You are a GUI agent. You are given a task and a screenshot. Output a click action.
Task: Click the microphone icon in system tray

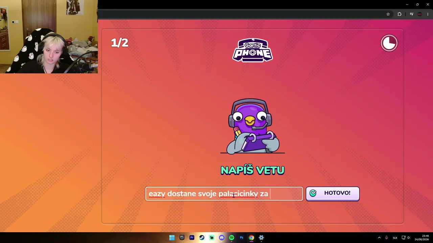(386, 238)
